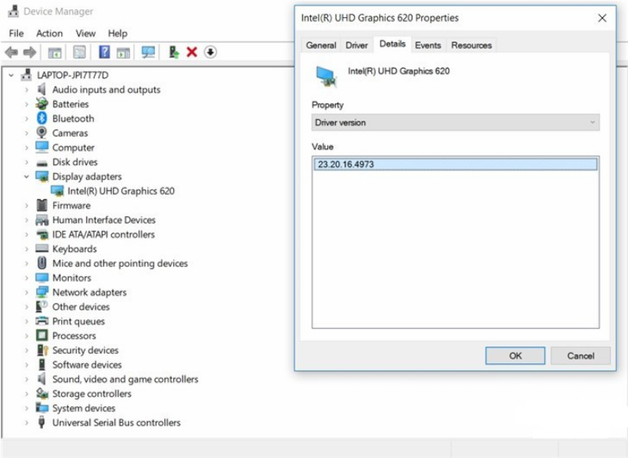Click the Action menu

(49, 34)
